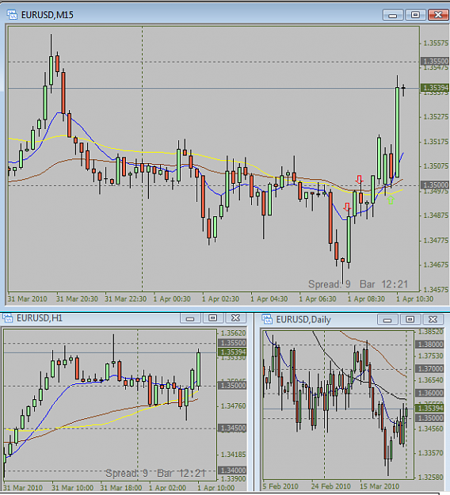The height and width of the screenshot is (495, 450).
Task: Maximize the EURUSD,Daily chart window
Action: 410,319
